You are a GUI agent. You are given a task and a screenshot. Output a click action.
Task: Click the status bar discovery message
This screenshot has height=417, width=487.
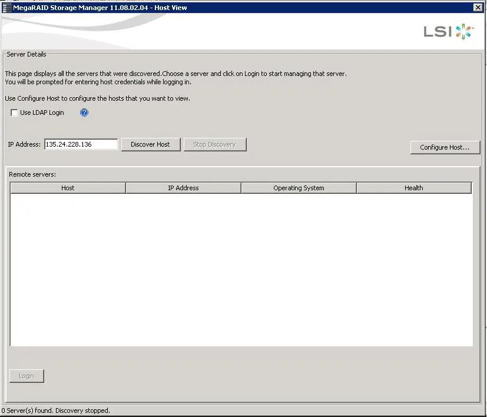tap(56, 411)
